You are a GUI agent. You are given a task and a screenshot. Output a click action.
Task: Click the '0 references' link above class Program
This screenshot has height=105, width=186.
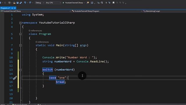click(35, 31)
